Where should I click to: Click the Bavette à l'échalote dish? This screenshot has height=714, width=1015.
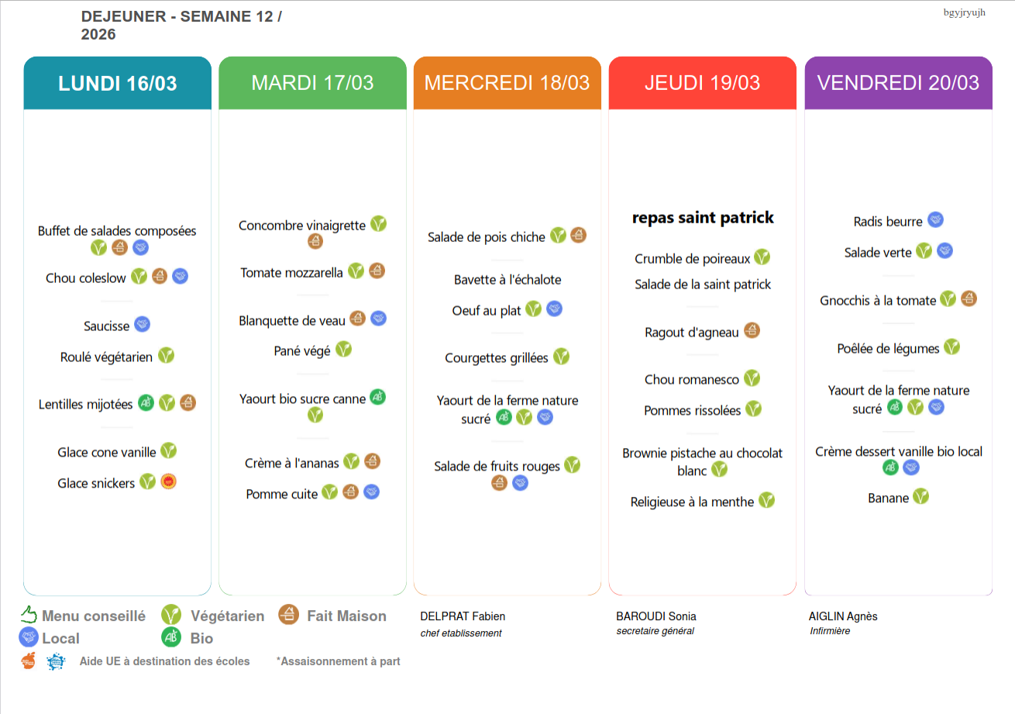(507, 280)
